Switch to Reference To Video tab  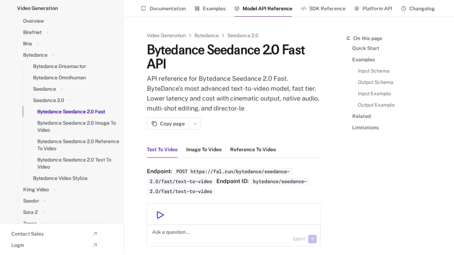pyautogui.click(x=253, y=149)
